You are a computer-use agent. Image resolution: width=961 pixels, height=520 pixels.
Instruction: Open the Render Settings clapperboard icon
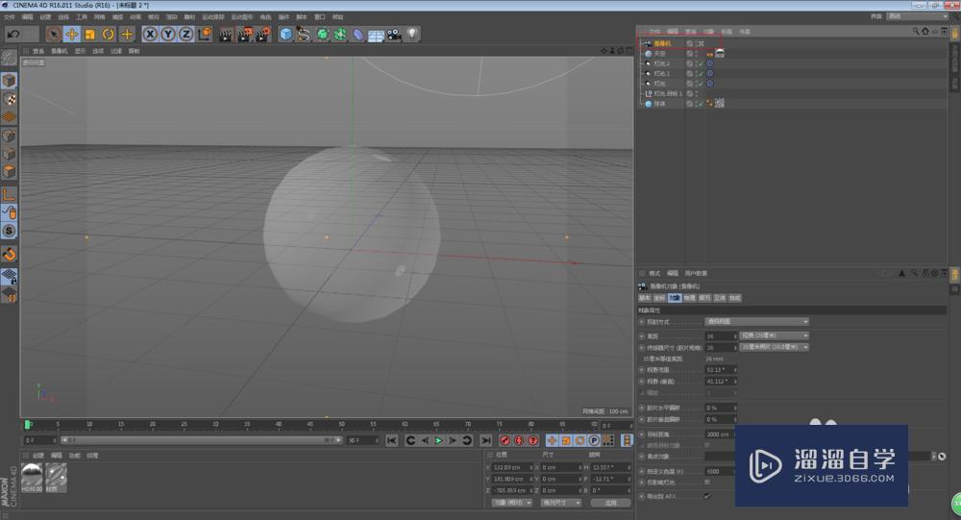click(x=262, y=35)
